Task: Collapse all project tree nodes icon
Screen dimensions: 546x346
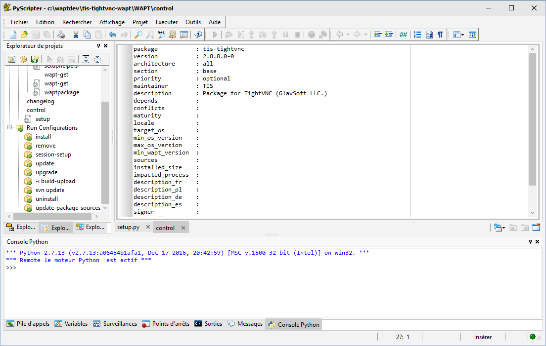Action: point(97,59)
